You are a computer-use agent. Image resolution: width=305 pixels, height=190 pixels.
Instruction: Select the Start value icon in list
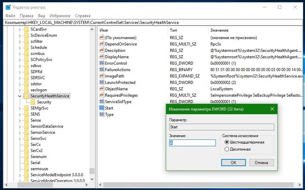click(x=102, y=108)
